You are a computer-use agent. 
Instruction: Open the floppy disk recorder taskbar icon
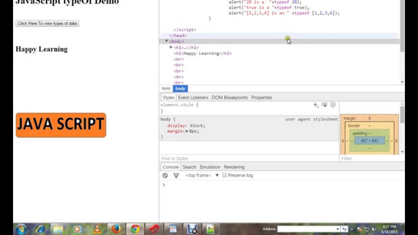[x=192, y=229]
